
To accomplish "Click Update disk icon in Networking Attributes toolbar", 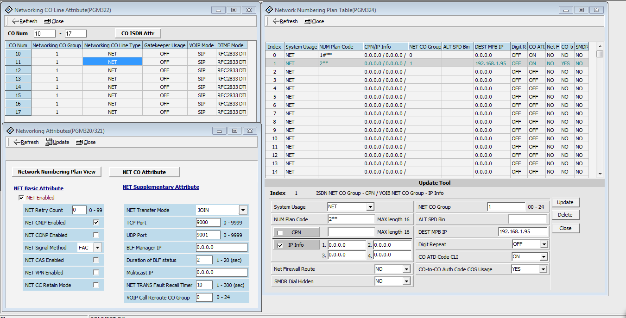I will (49, 142).
